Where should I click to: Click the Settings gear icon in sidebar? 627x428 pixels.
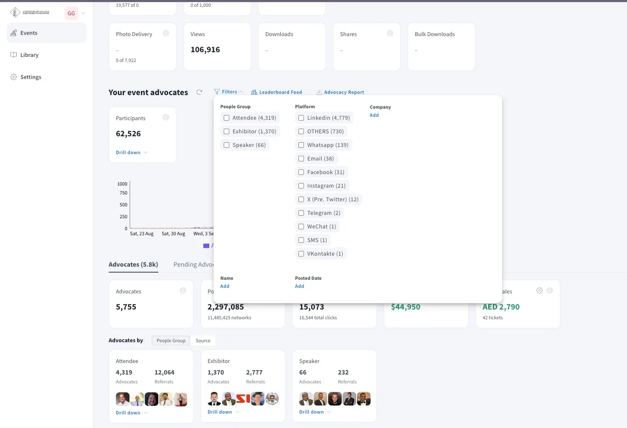(x=14, y=77)
